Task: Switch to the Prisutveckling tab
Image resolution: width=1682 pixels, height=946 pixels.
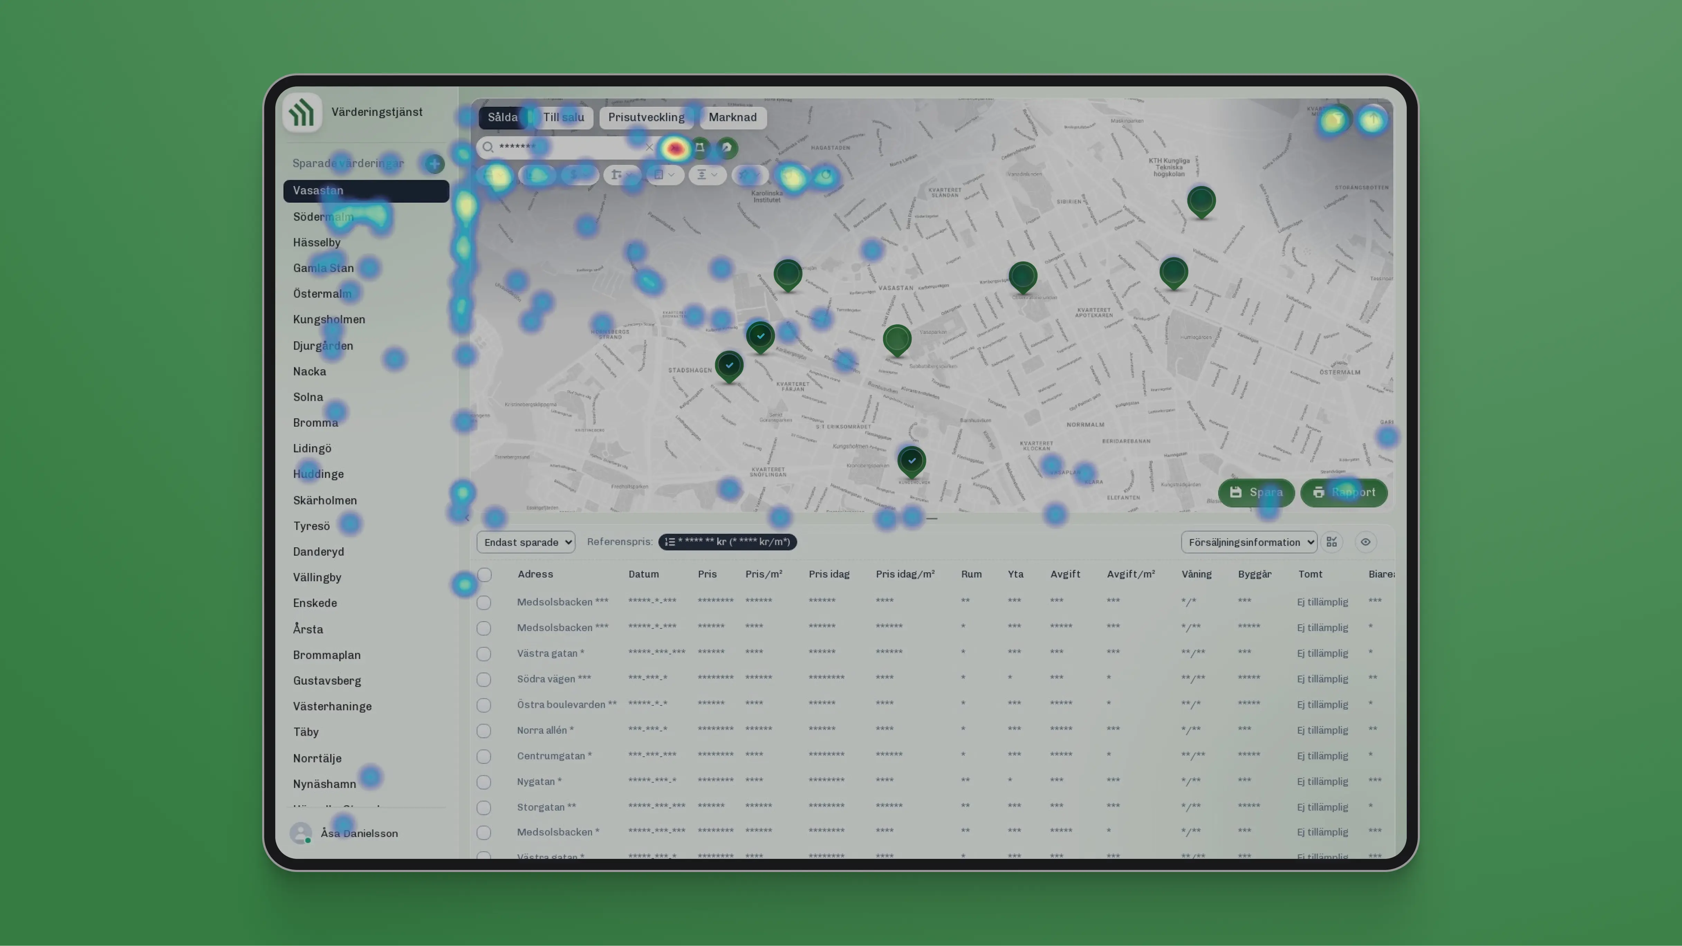Action: coord(646,118)
